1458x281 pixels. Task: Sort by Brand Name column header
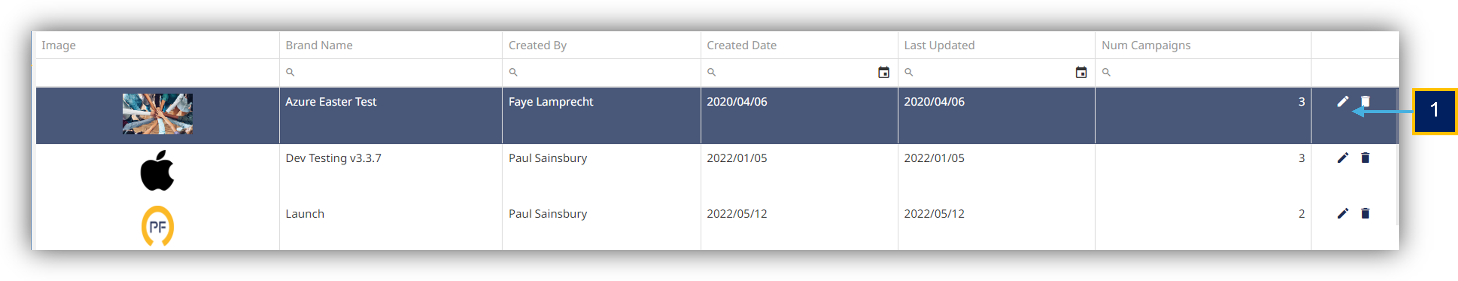coord(319,45)
